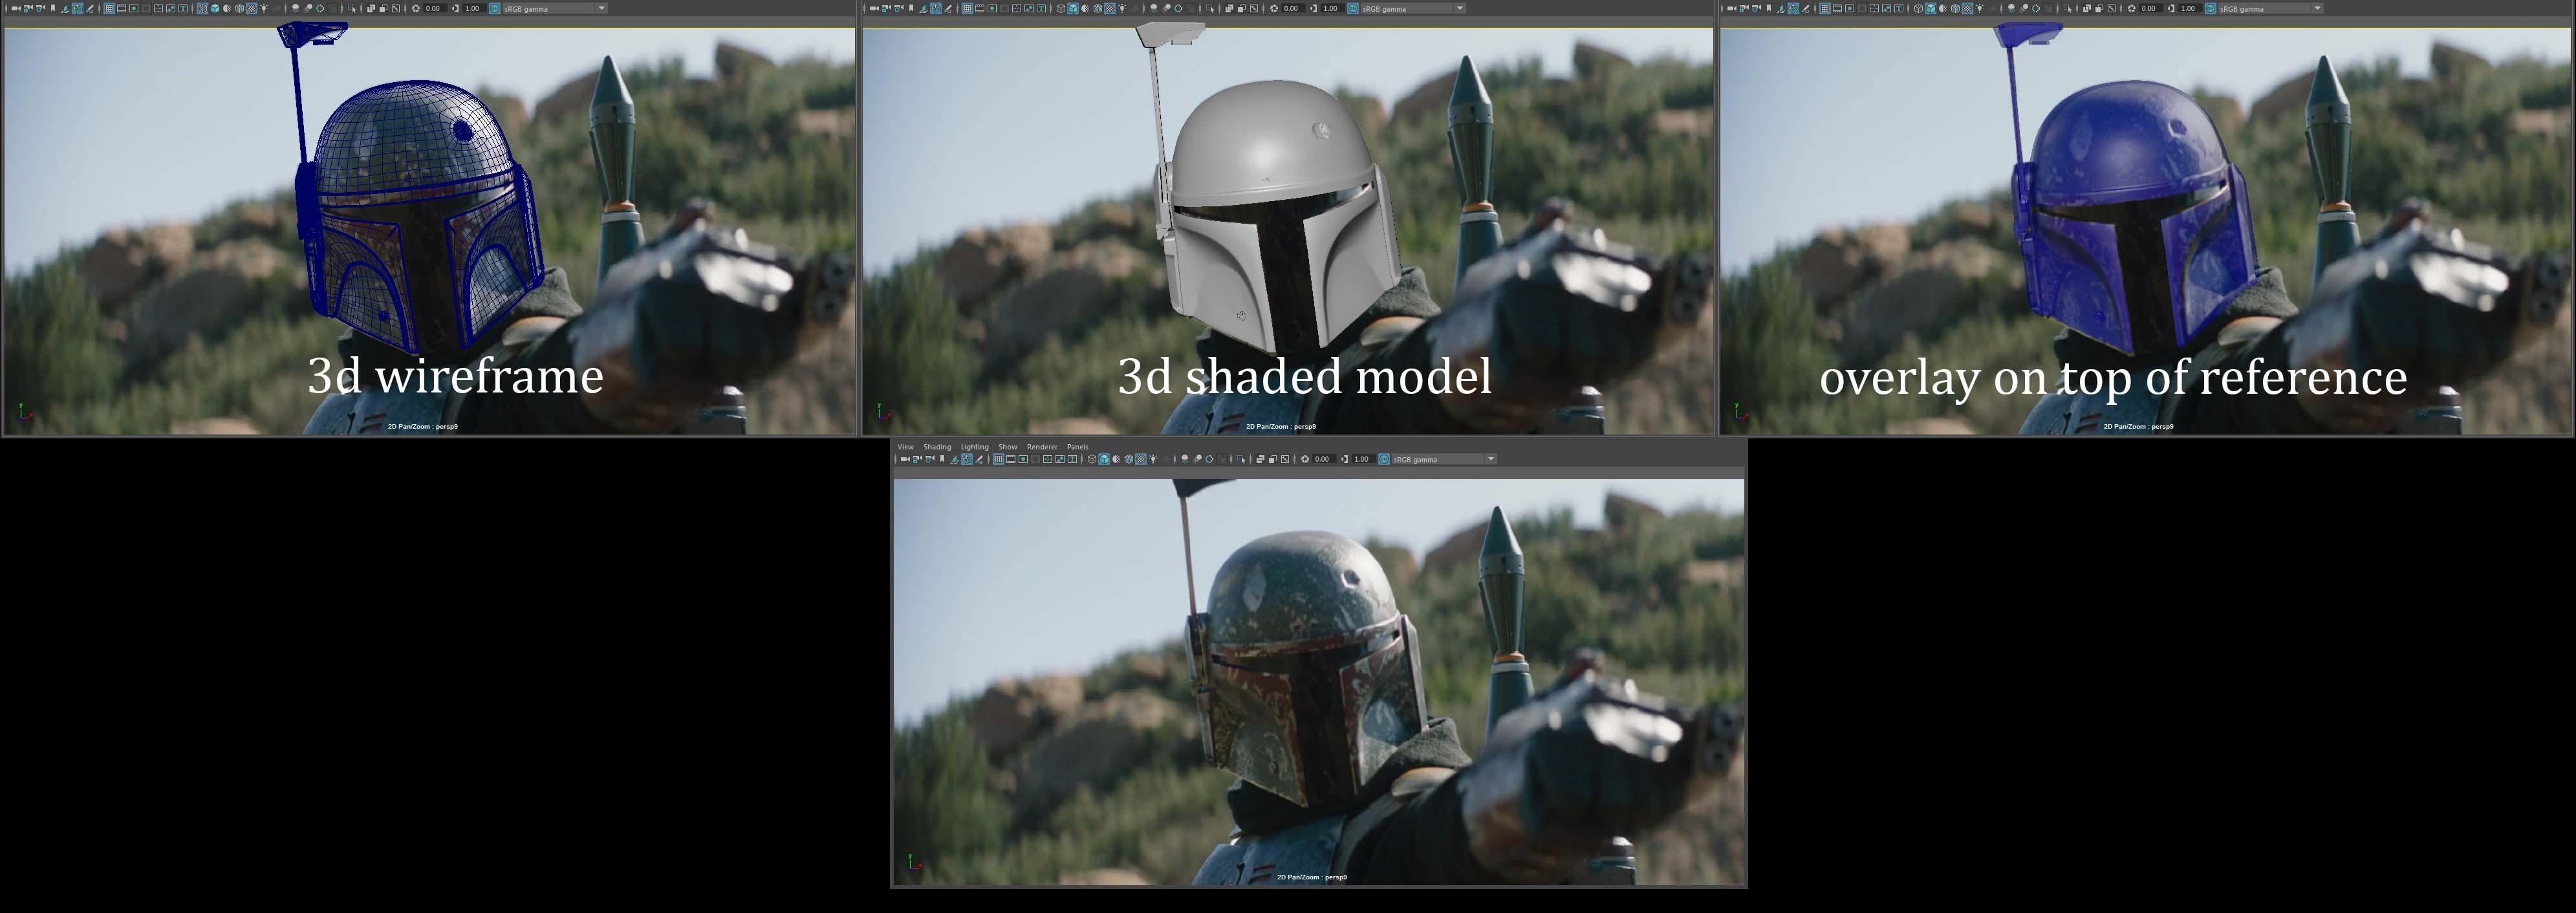Click Multisample Anti-aliasing icon in shaded viewport
Image resolution: width=2576 pixels, height=913 pixels.
pyautogui.click(x=1179, y=8)
